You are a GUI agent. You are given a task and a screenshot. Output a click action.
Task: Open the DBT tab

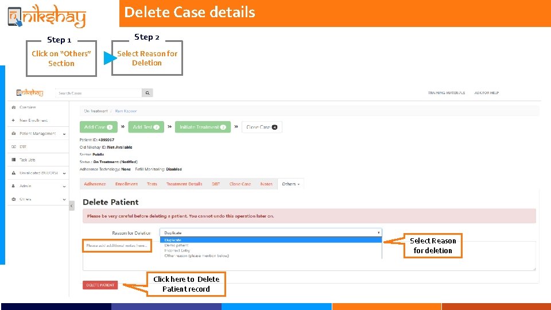click(216, 184)
